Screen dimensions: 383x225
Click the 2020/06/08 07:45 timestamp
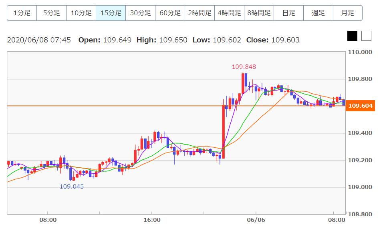pos(39,40)
